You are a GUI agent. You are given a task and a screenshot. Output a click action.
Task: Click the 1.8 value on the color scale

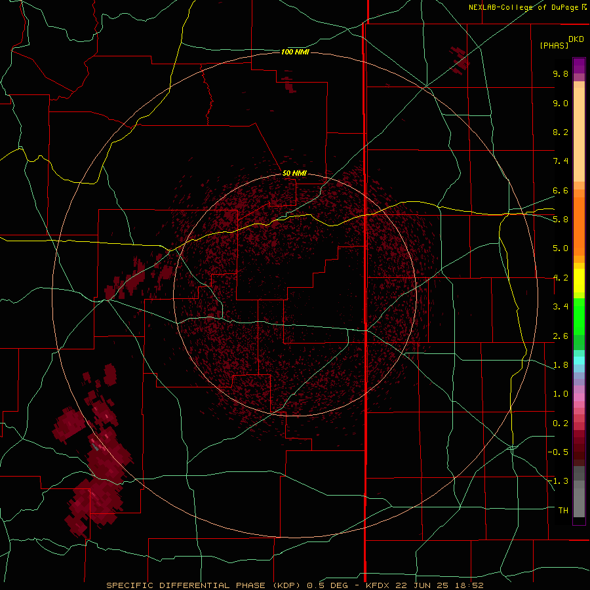coord(560,365)
